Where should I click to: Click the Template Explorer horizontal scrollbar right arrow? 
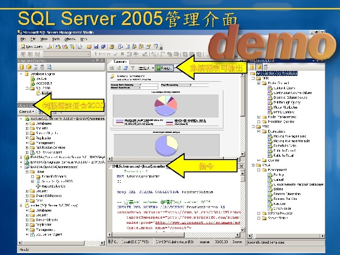323,236
